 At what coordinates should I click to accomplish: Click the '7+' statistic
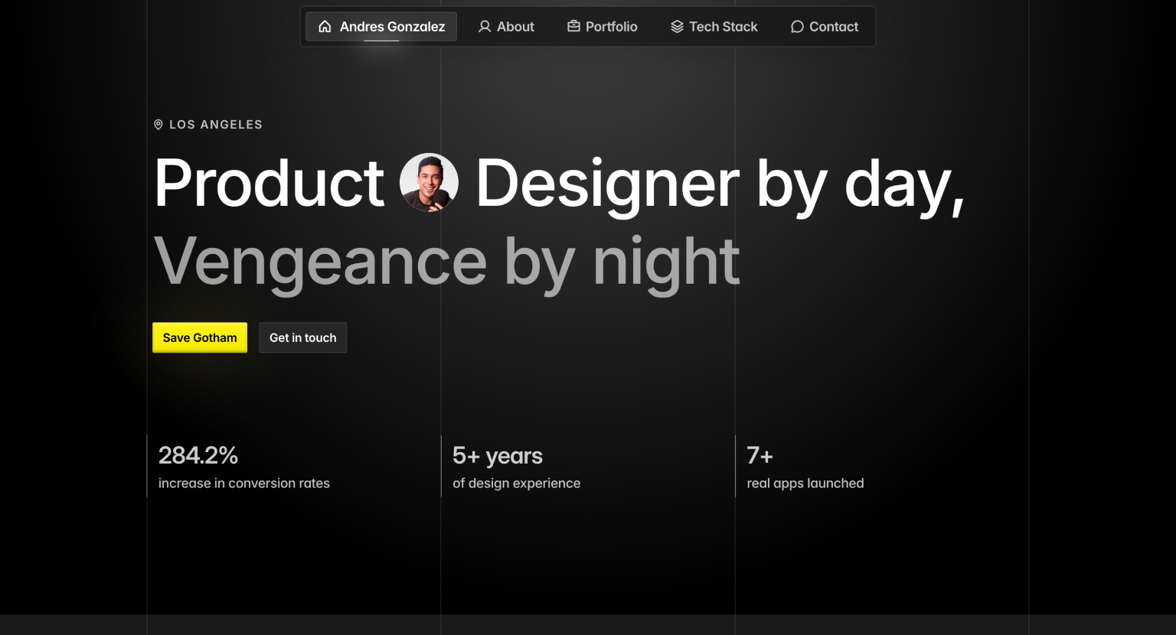[760, 455]
